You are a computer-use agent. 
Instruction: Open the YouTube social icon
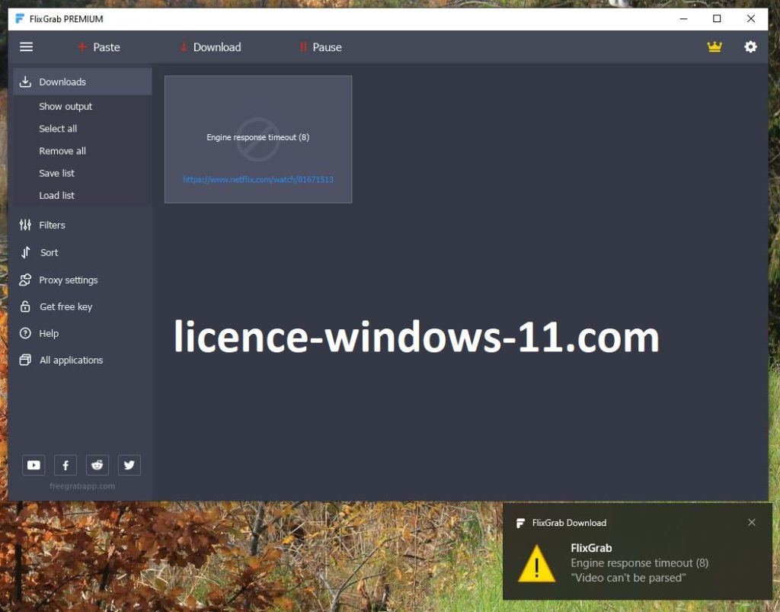tap(34, 465)
